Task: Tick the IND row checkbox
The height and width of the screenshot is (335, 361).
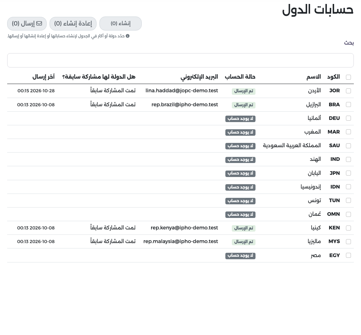Action: coord(348,159)
